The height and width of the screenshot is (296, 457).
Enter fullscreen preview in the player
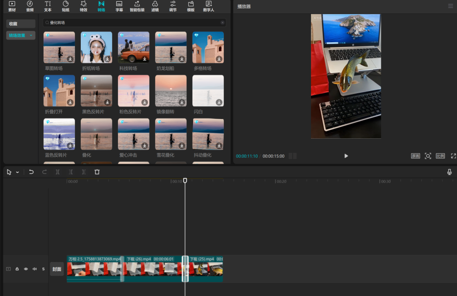[x=453, y=156]
